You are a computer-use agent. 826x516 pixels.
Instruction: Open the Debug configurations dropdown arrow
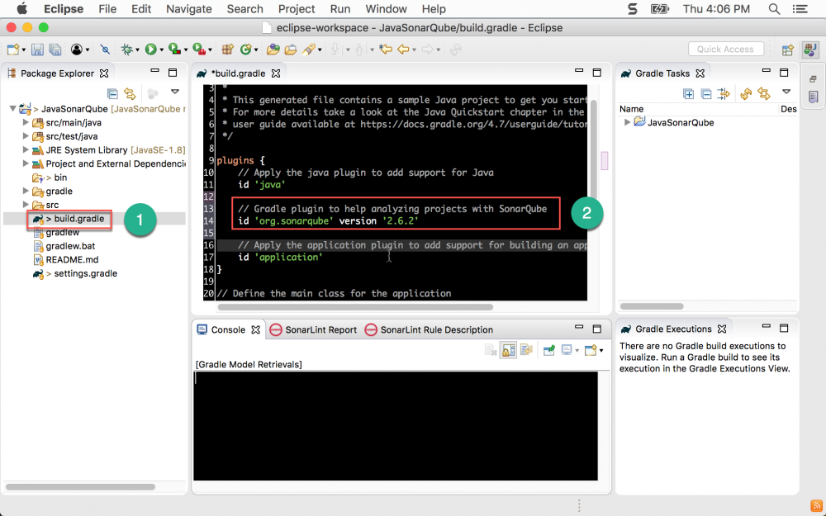[x=137, y=50]
